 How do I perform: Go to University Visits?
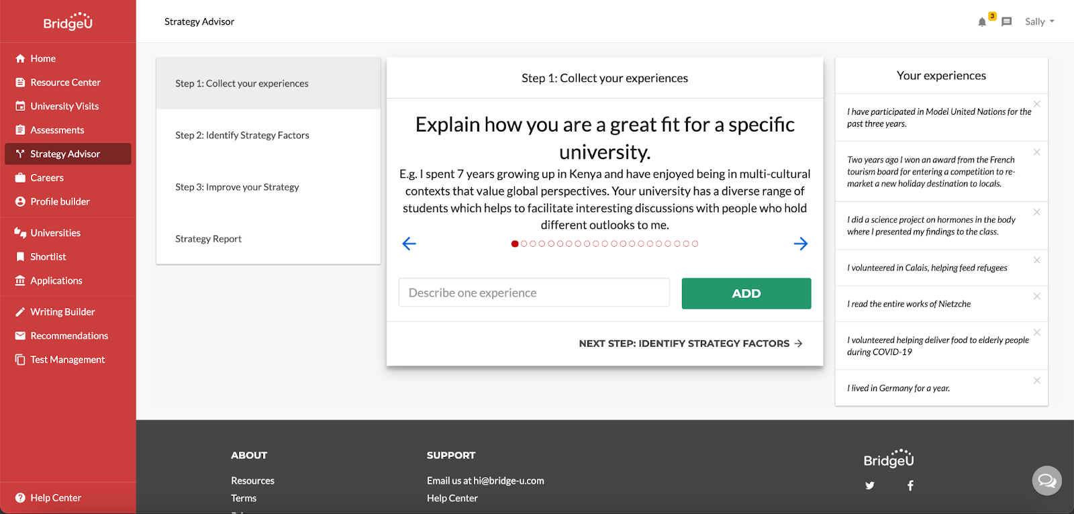[x=68, y=106]
